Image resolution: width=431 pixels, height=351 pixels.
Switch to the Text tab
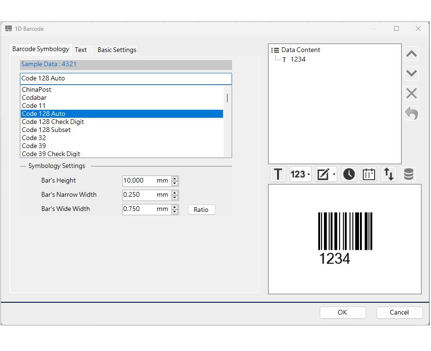pyautogui.click(x=82, y=49)
